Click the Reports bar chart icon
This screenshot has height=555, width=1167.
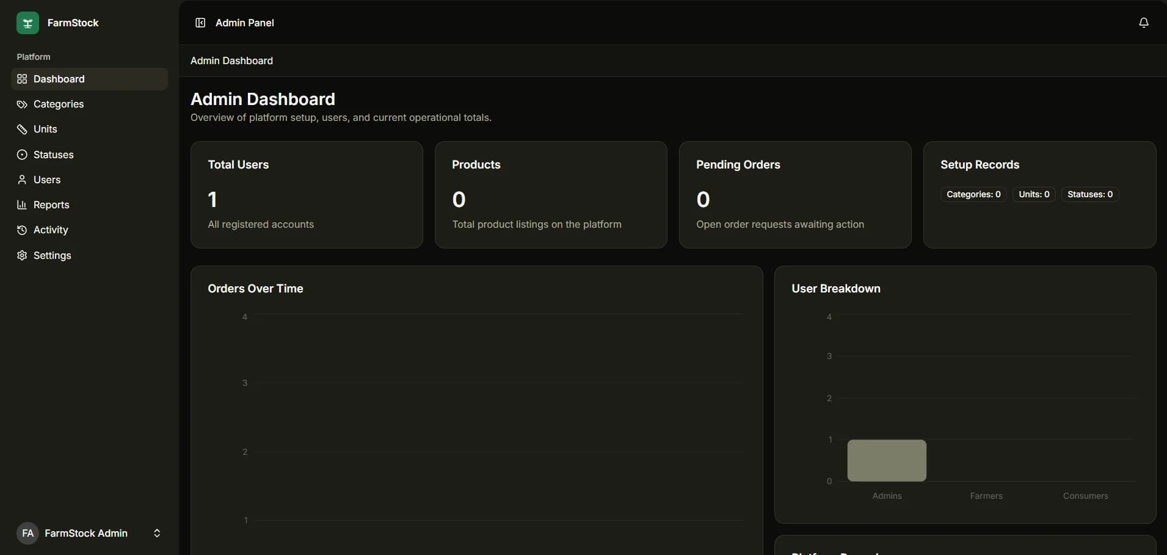point(22,205)
